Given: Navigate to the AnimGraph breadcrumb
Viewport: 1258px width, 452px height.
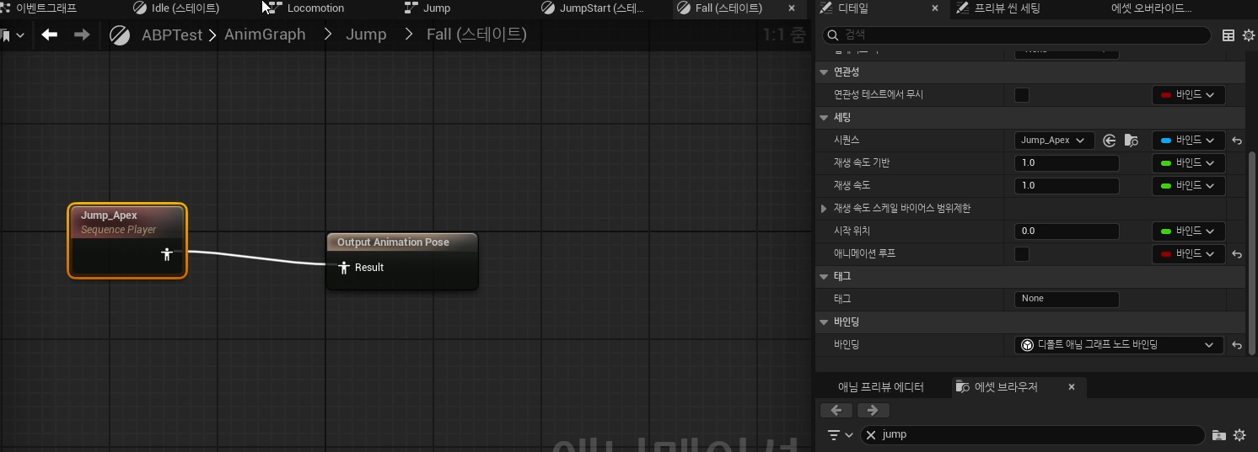Looking at the screenshot, I should point(265,35).
